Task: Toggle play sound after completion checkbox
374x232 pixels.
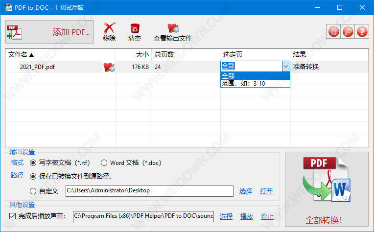Action: pos(13,216)
